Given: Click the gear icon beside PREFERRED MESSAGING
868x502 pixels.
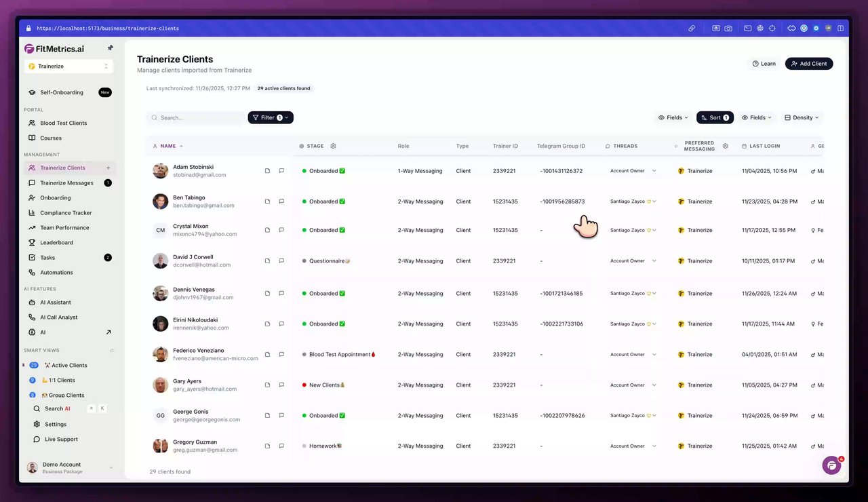Looking at the screenshot, I should (x=726, y=146).
